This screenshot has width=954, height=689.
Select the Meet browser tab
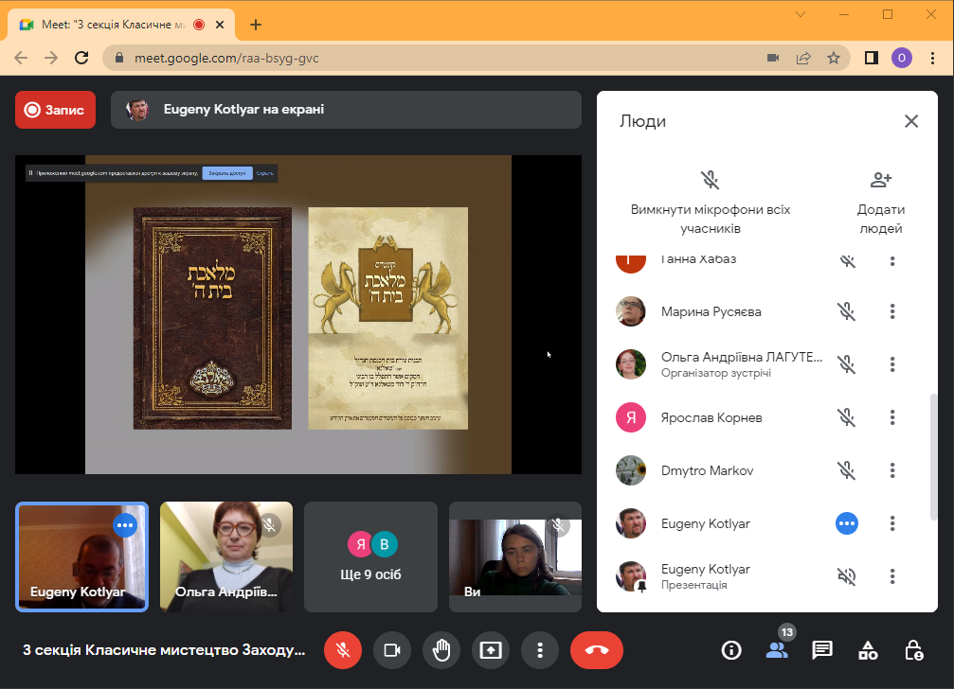(120, 25)
